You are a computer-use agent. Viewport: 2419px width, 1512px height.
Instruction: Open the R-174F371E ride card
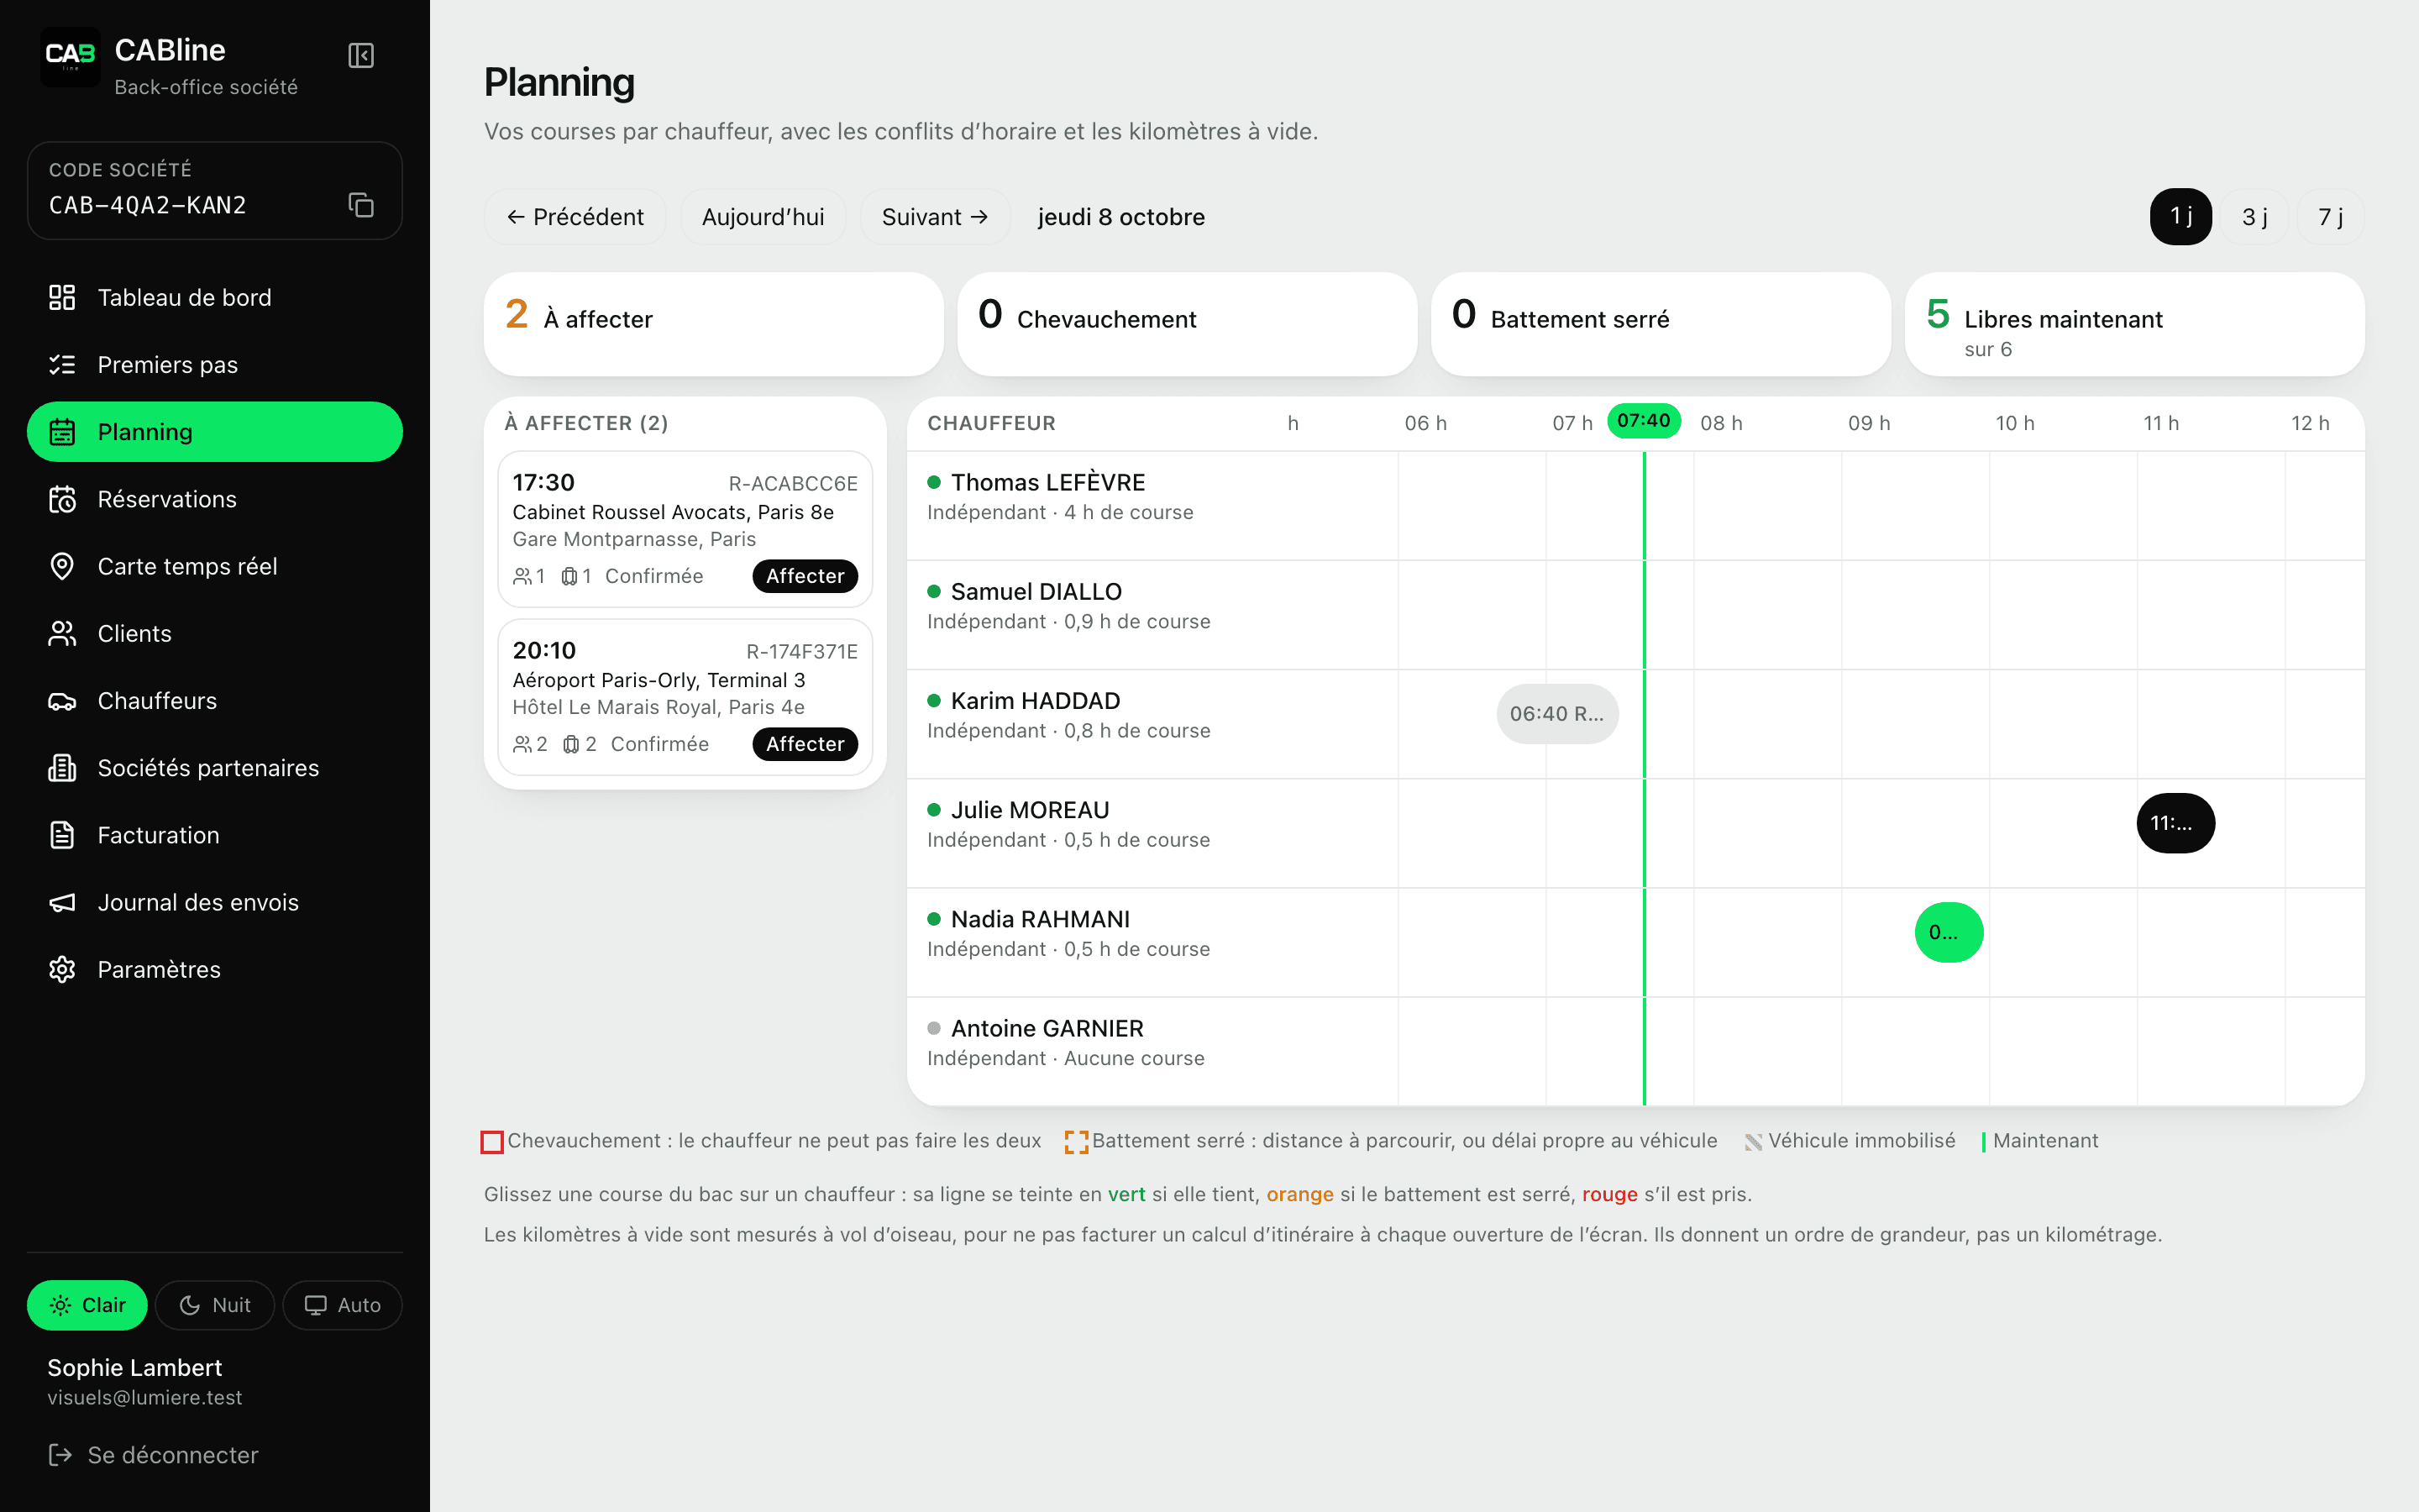coord(685,697)
